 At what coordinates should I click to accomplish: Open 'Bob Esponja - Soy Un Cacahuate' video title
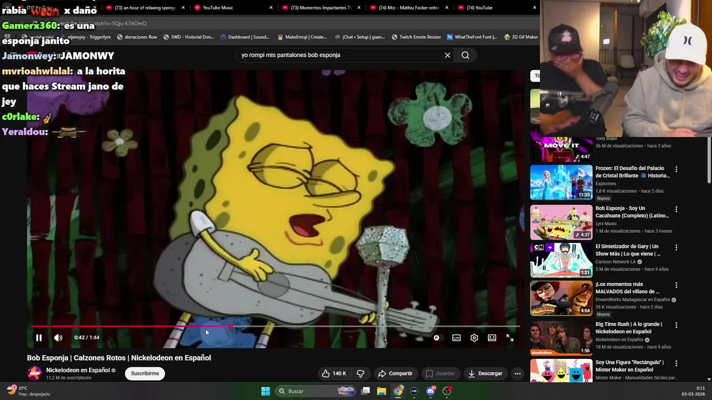(632, 212)
